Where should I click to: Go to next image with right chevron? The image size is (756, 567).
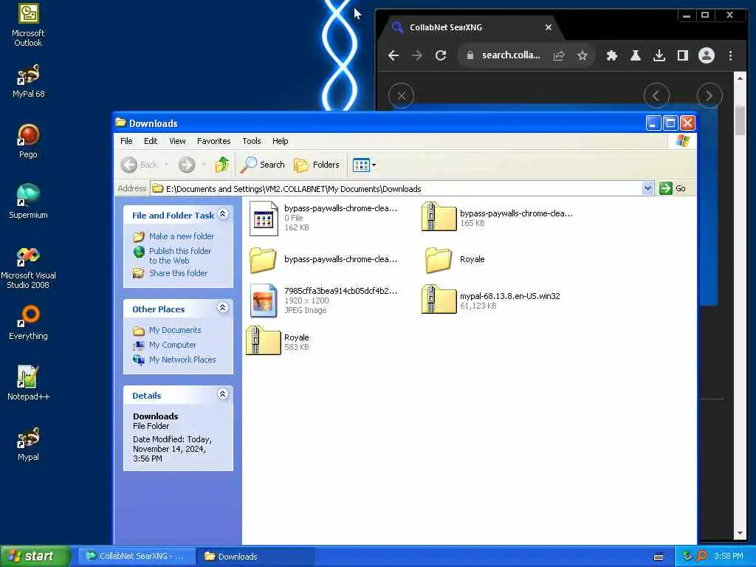point(709,95)
